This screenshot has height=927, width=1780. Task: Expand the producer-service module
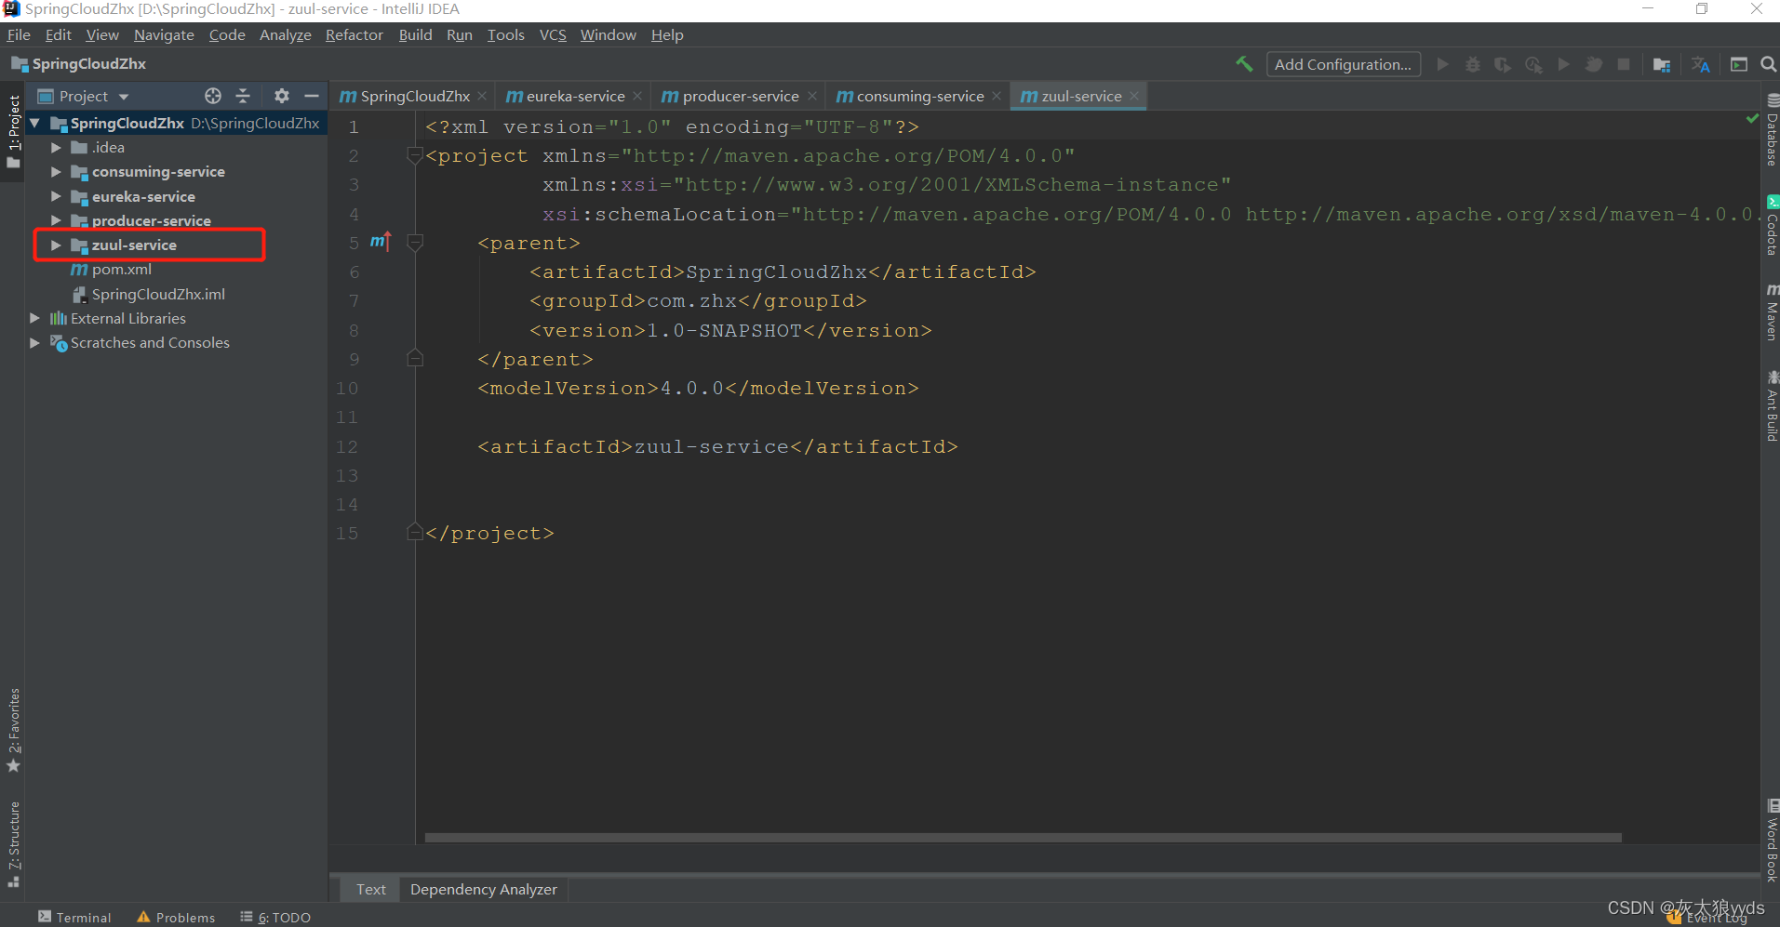point(56,220)
